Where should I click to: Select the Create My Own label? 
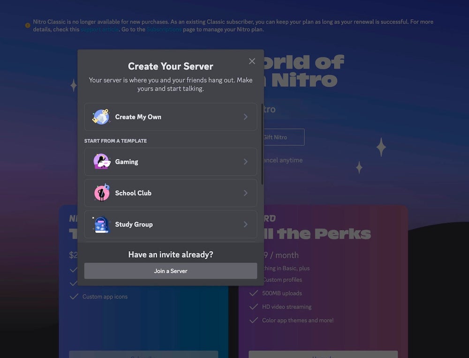pyautogui.click(x=138, y=117)
